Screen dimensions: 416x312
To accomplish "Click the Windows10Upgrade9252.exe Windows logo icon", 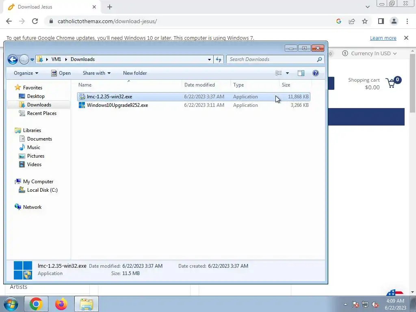I will click(82, 105).
